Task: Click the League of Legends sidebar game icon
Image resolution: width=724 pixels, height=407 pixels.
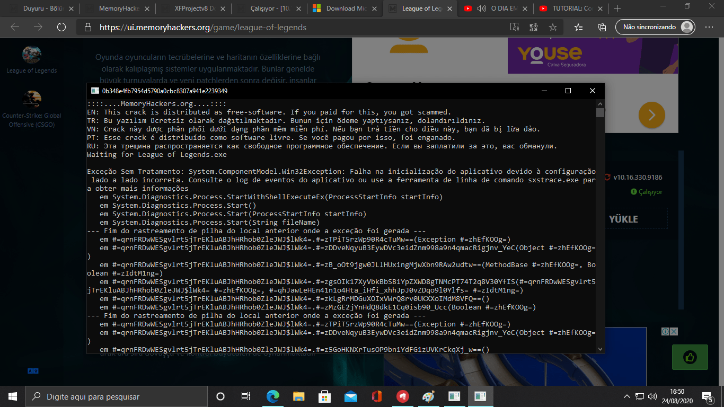Action: click(32, 55)
